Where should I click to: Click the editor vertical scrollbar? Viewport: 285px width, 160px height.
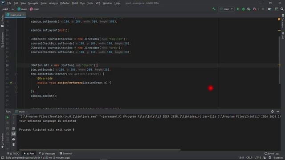[x=280, y=60]
